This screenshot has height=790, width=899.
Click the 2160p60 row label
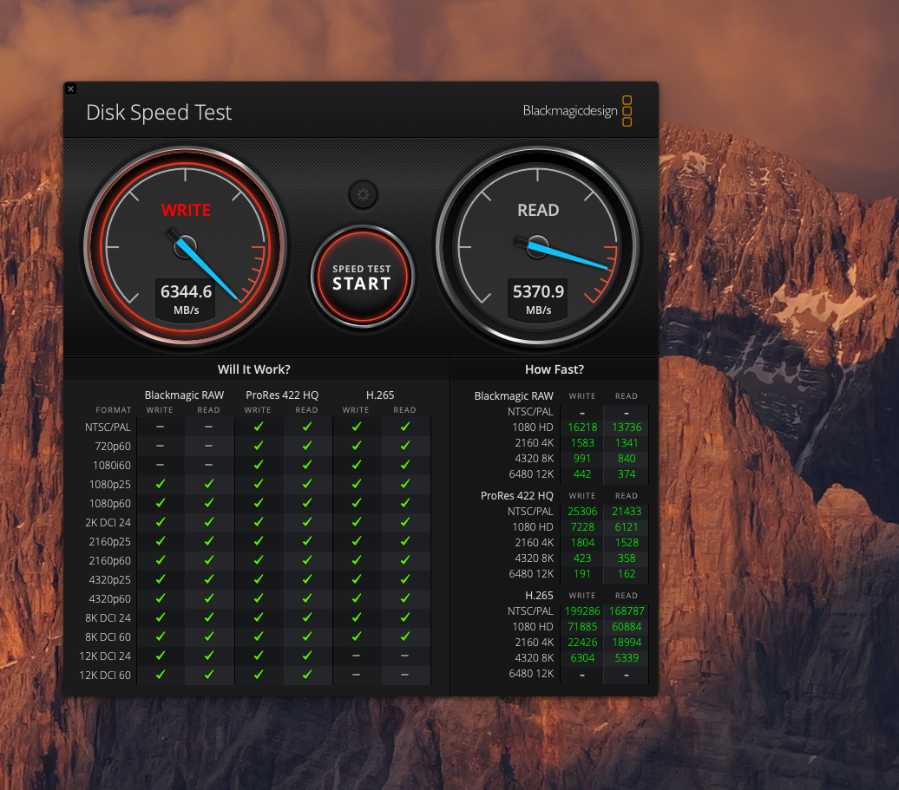pos(110,561)
